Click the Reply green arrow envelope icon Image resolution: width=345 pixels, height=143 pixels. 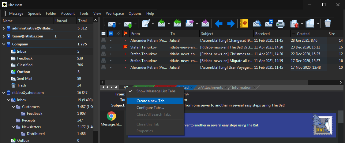[162, 24]
